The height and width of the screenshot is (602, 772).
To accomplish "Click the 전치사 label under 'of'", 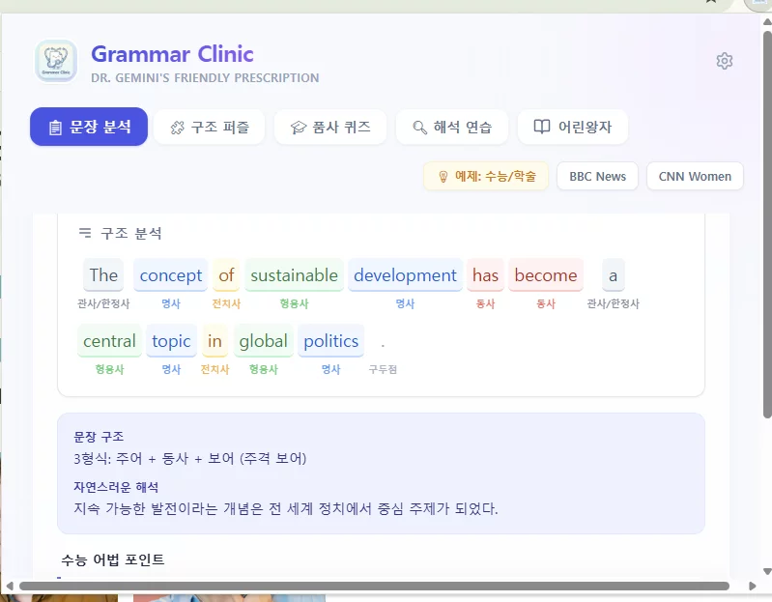I will pos(226,303).
